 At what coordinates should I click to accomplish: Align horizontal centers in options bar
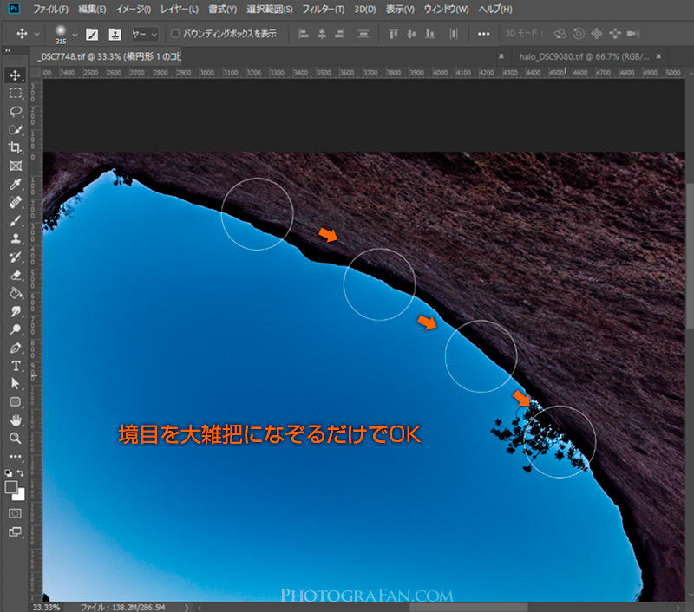tap(322, 34)
